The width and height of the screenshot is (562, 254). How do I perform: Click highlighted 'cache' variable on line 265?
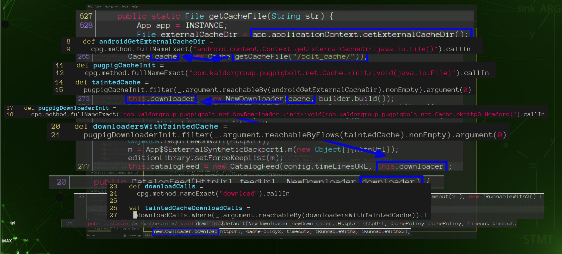click(x=166, y=56)
